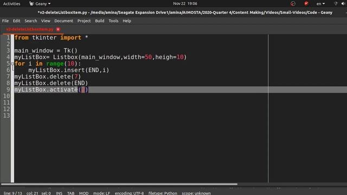Screen dimensions: 347x195
Task: Click 'encoding: UTF-8' in status bar
Action: [129, 193]
